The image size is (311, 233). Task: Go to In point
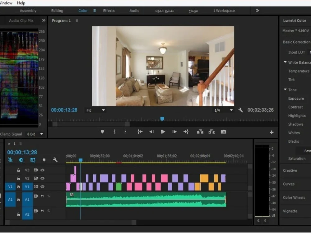point(140,132)
